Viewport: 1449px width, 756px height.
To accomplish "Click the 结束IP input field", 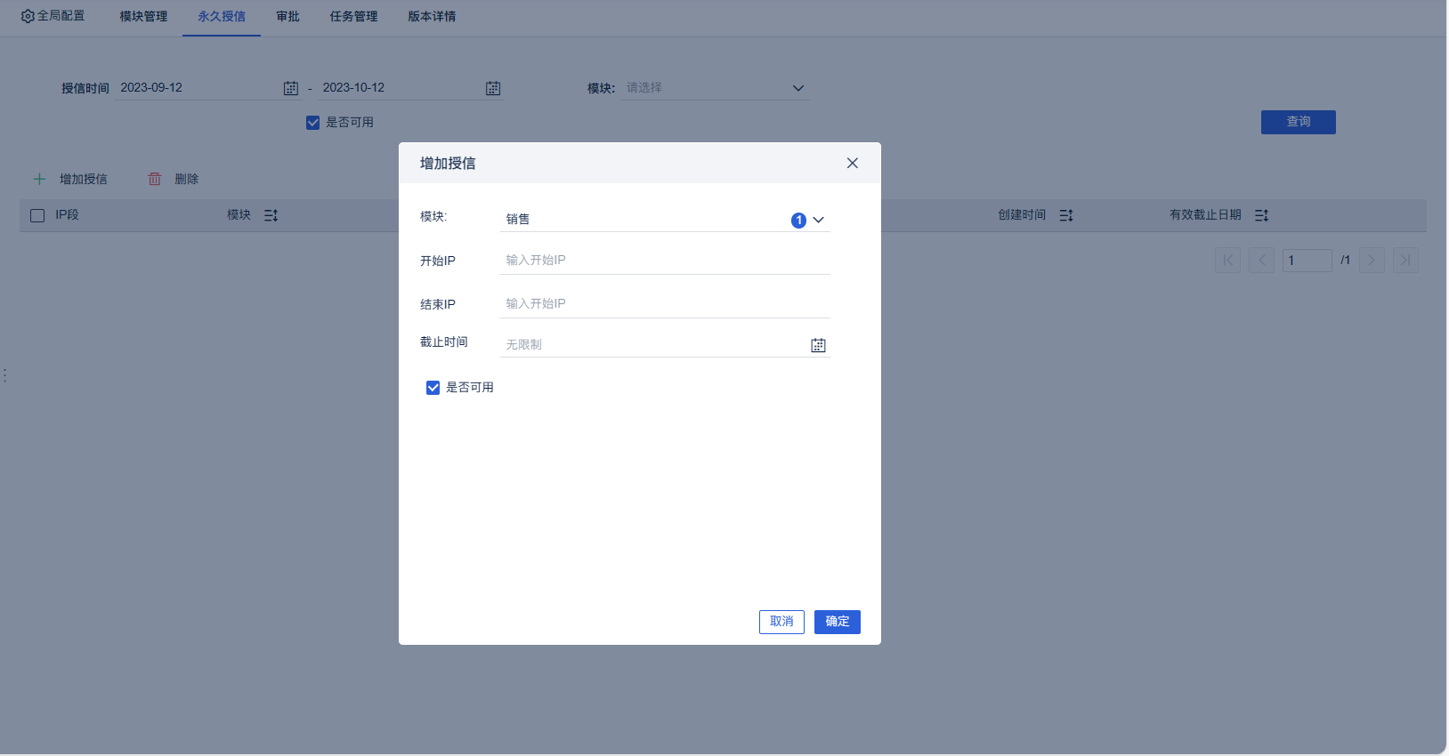I will (x=665, y=303).
